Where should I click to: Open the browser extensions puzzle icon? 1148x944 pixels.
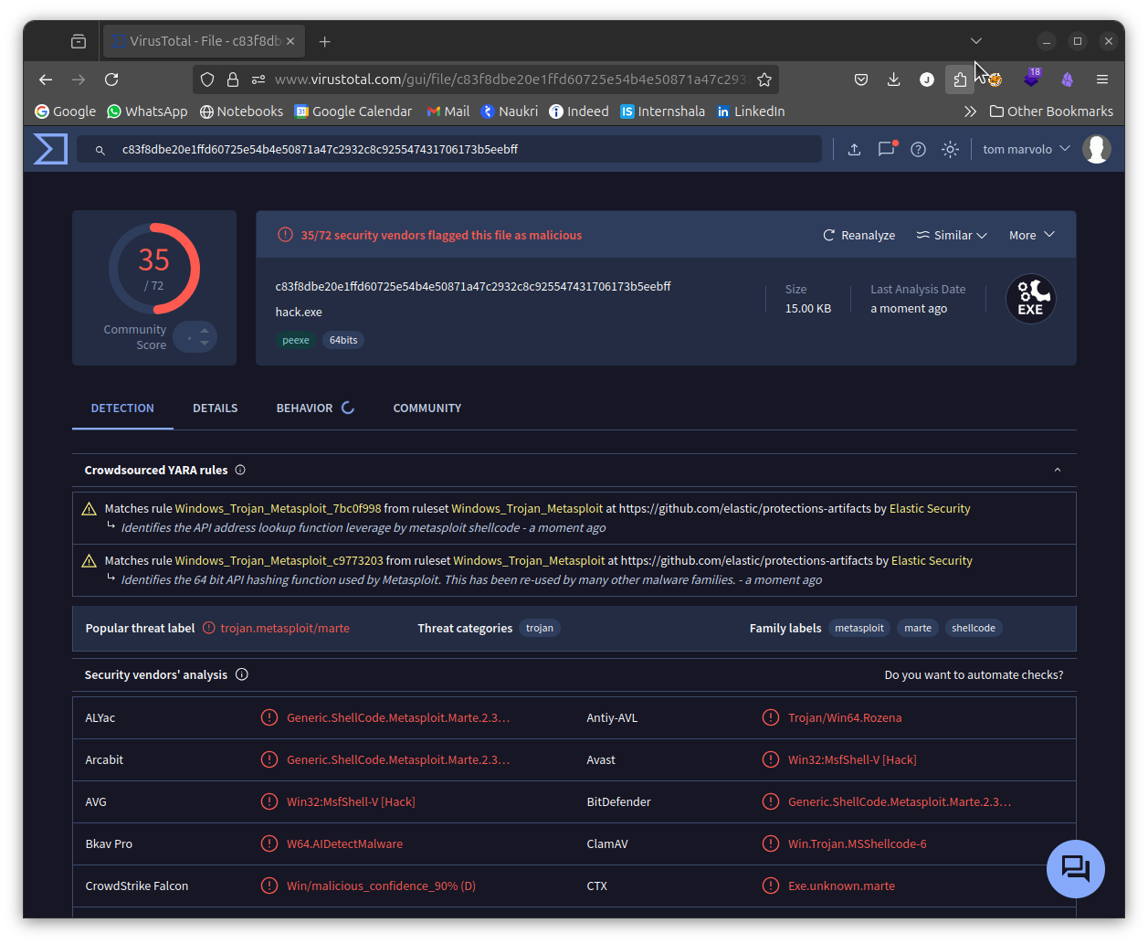click(960, 80)
